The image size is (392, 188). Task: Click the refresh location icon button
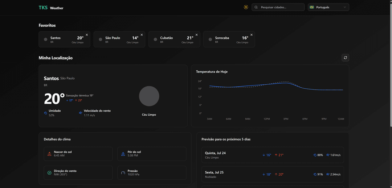tap(345, 58)
